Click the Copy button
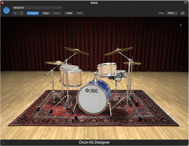The width and height of the screenshot is (189, 146). click(46, 13)
